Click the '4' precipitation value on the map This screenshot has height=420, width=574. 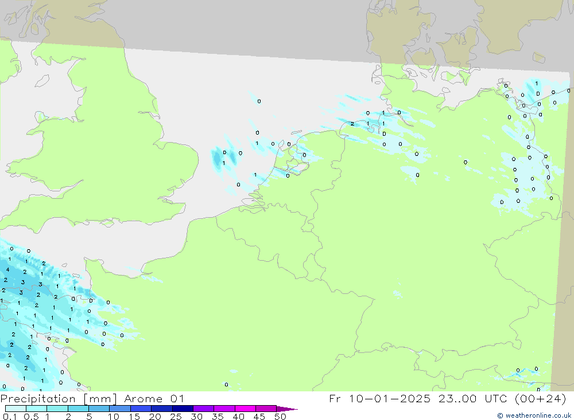click(7, 270)
